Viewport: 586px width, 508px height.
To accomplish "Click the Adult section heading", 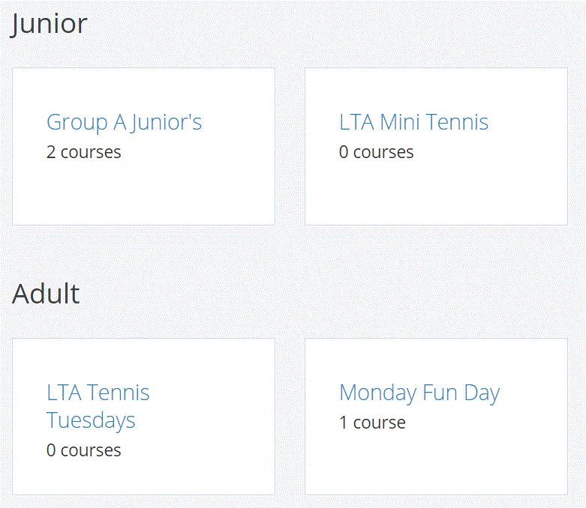I will point(46,294).
